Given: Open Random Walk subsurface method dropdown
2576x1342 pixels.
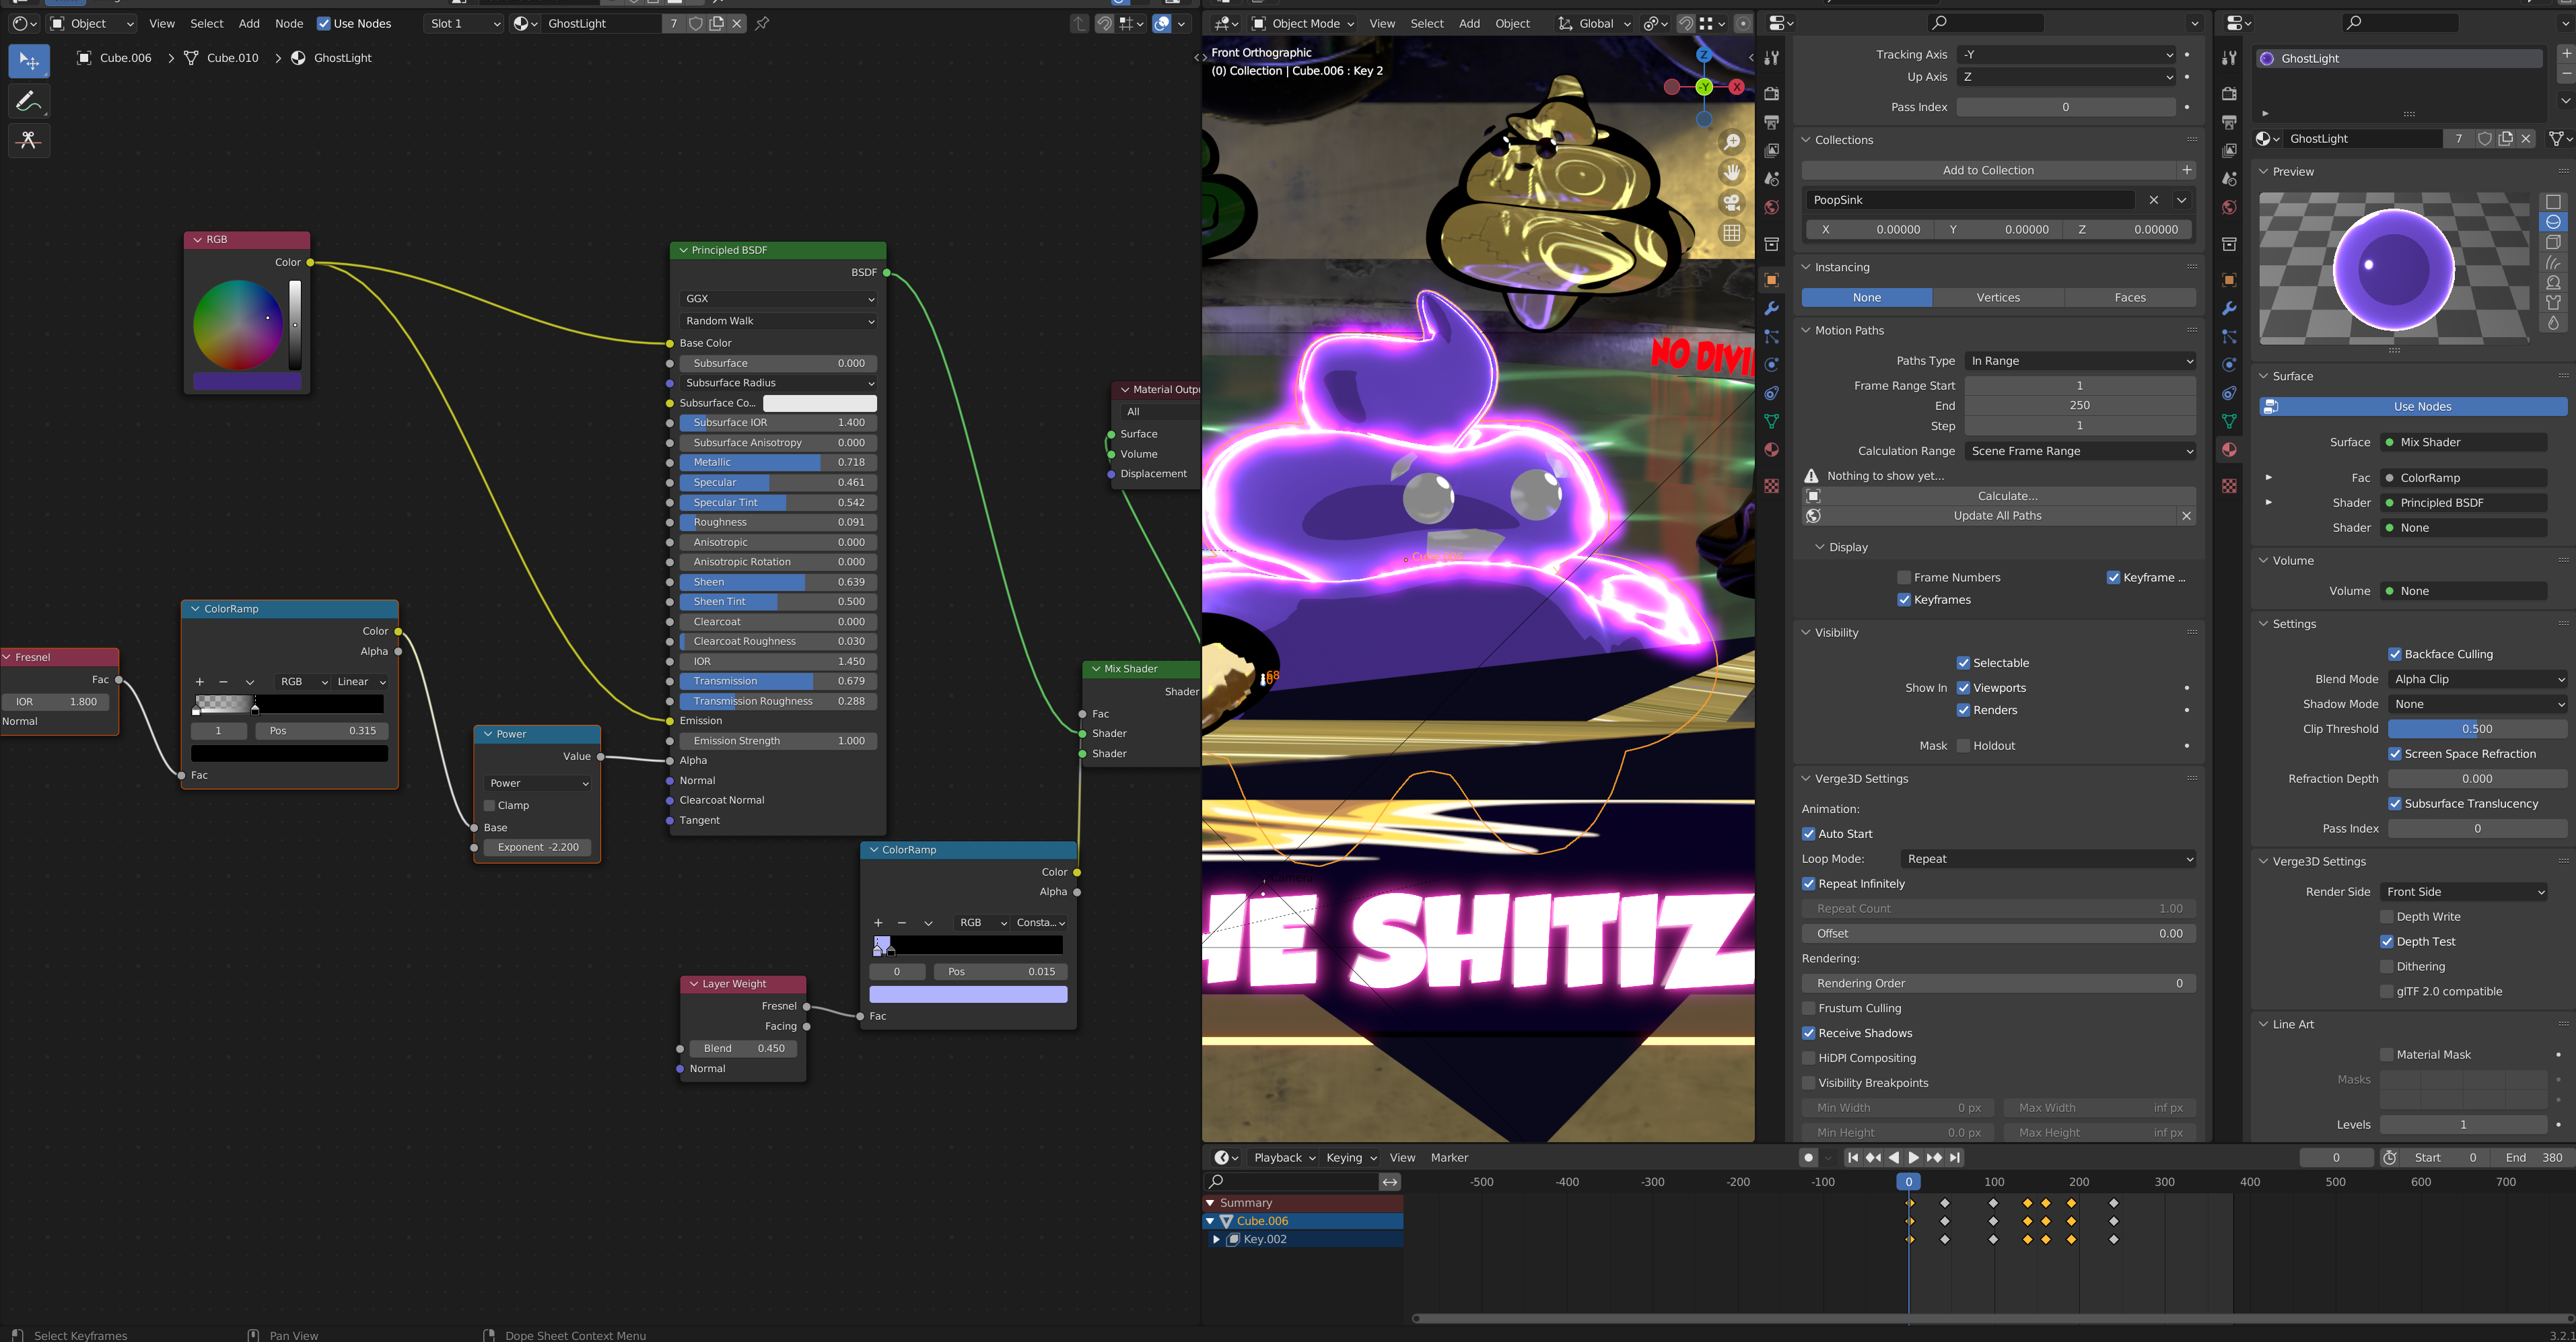Looking at the screenshot, I should pos(777,321).
